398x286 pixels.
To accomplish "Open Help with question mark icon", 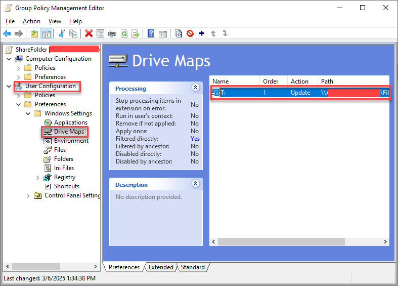I will click(151, 33).
